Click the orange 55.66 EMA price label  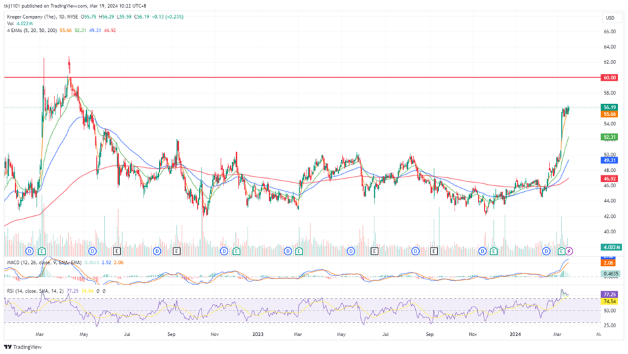[609, 114]
